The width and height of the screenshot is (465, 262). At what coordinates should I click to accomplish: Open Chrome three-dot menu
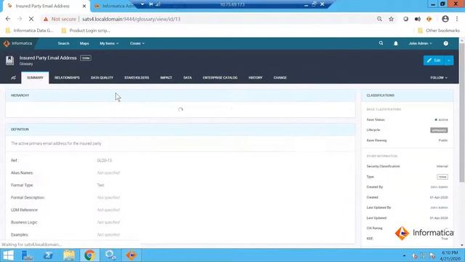pyautogui.click(x=457, y=19)
